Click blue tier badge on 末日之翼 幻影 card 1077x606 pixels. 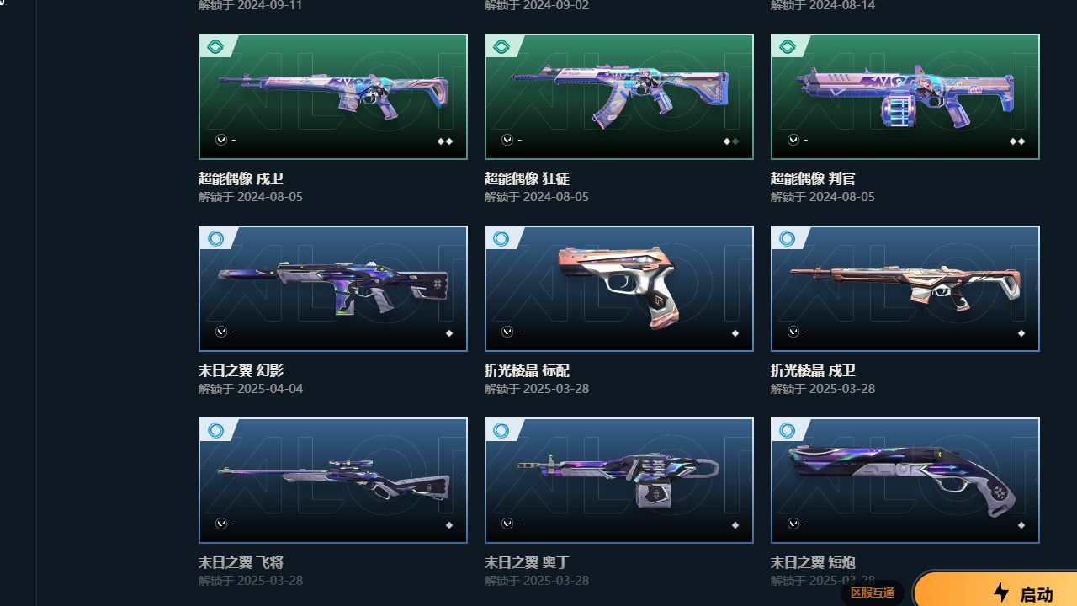[215, 239]
